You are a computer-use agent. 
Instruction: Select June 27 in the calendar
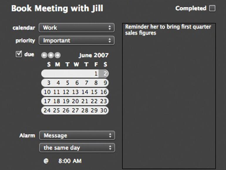pyautogui.click(x=75, y=111)
